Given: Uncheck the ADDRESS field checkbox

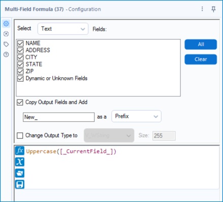Looking at the screenshot, I should pos(20,50).
